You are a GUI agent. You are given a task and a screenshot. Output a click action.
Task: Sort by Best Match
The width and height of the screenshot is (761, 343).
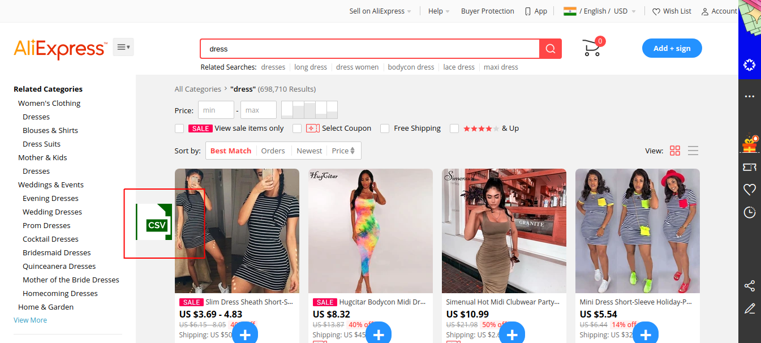point(231,151)
